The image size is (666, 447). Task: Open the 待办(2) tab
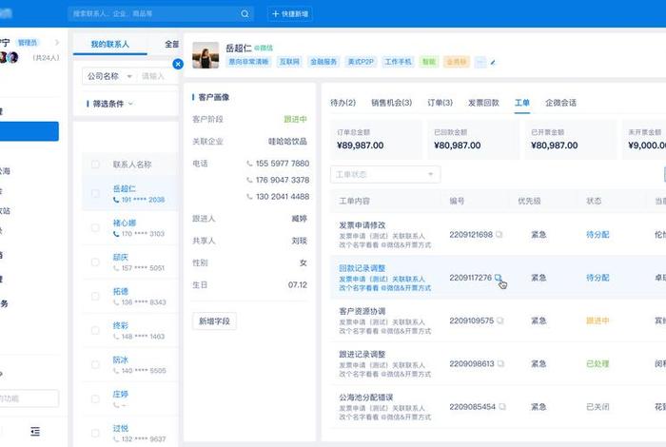tap(343, 103)
